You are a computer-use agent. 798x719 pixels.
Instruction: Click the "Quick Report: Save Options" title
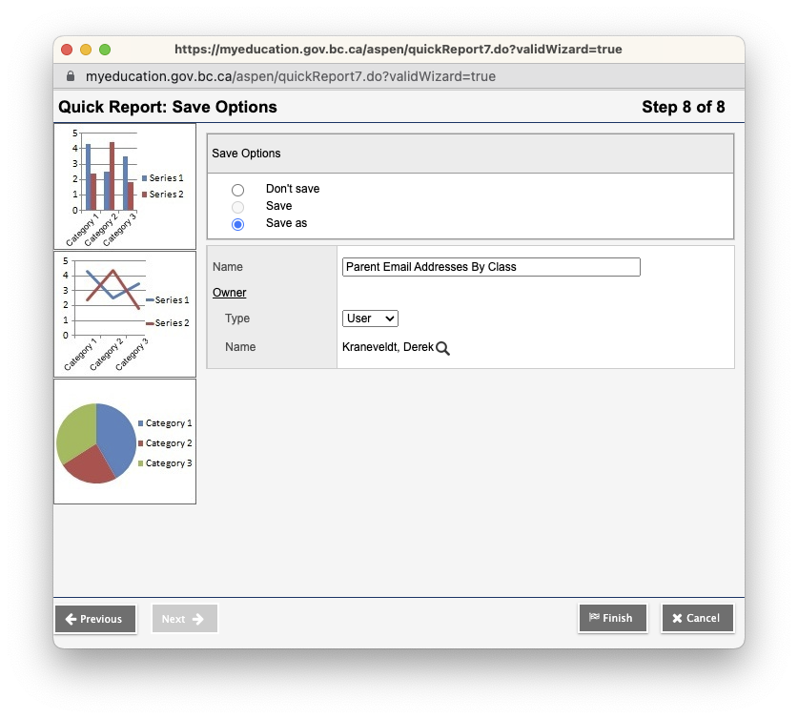coord(168,107)
